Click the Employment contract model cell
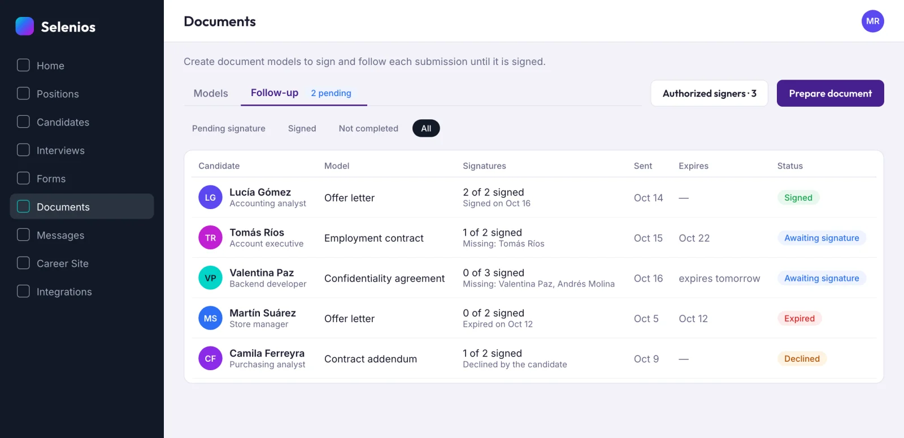 (x=374, y=238)
